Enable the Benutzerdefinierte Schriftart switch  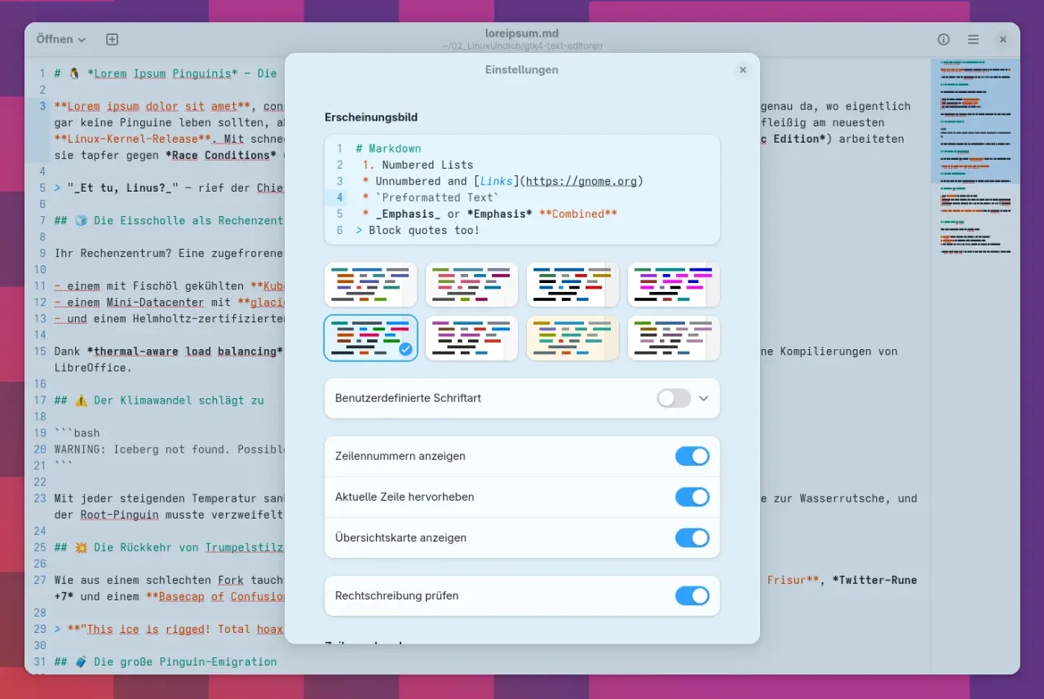click(x=674, y=398)
